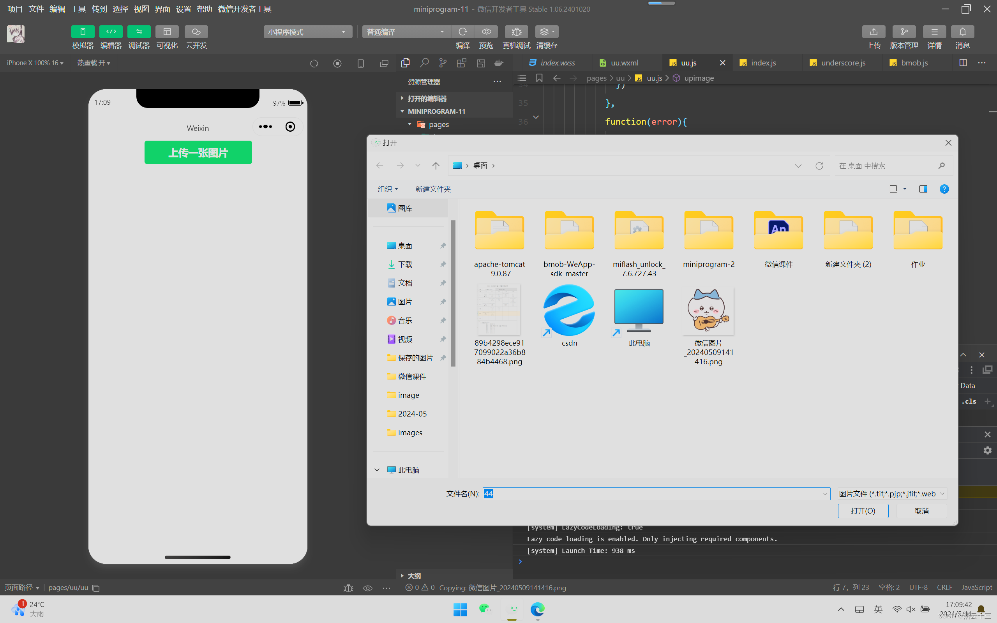Click the 文件名 input field
Image resolution: width=997 pixels, height=623 pixels.
[656, 494]
